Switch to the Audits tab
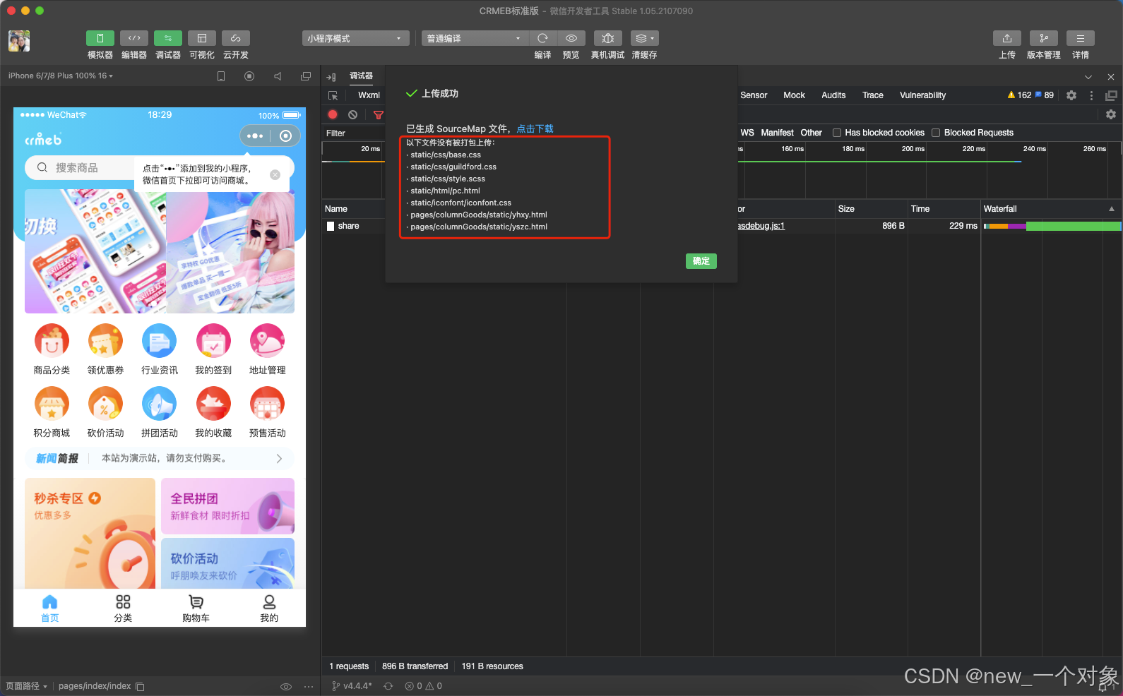Viewport: 1123px width, 696px height. (x=833, y=95)
